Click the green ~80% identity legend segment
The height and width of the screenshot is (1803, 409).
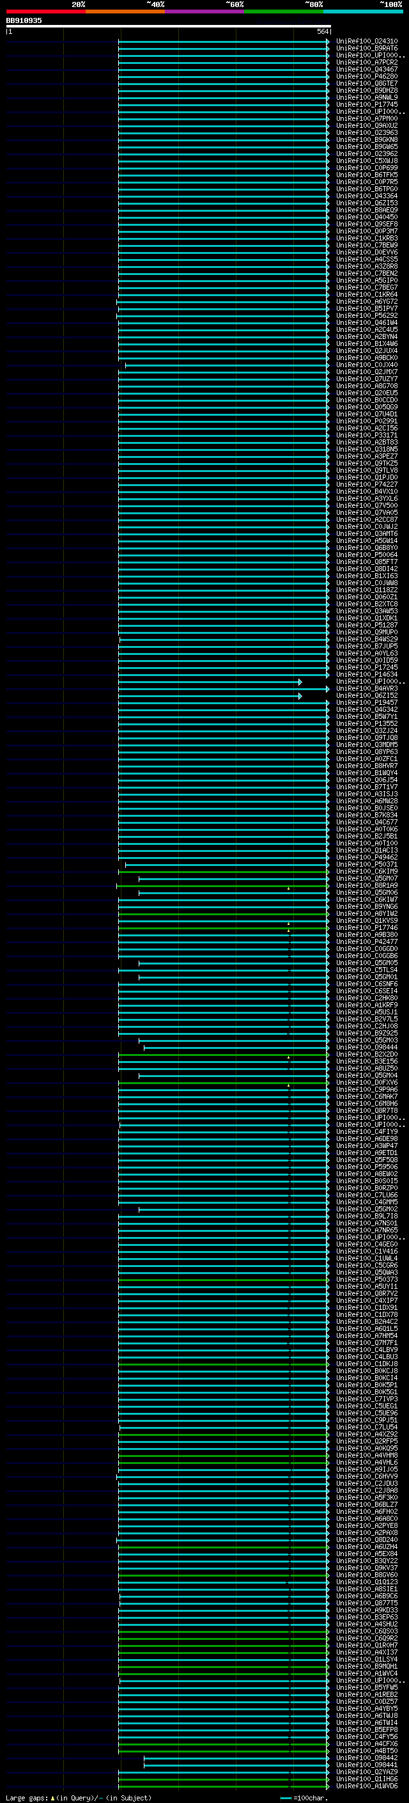283,12
